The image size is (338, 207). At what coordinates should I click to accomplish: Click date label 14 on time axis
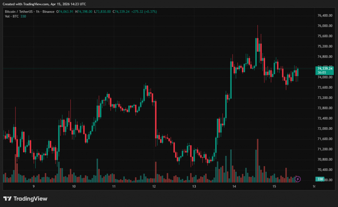point(234,187)
